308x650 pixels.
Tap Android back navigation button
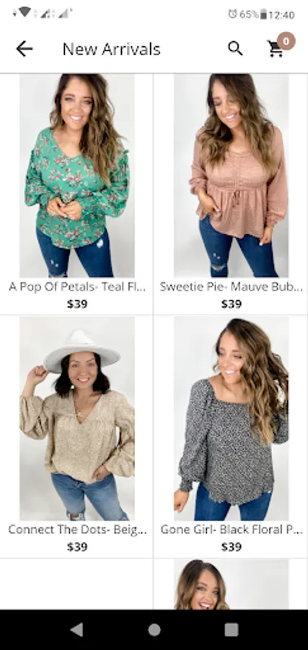(x=76, y=630)
